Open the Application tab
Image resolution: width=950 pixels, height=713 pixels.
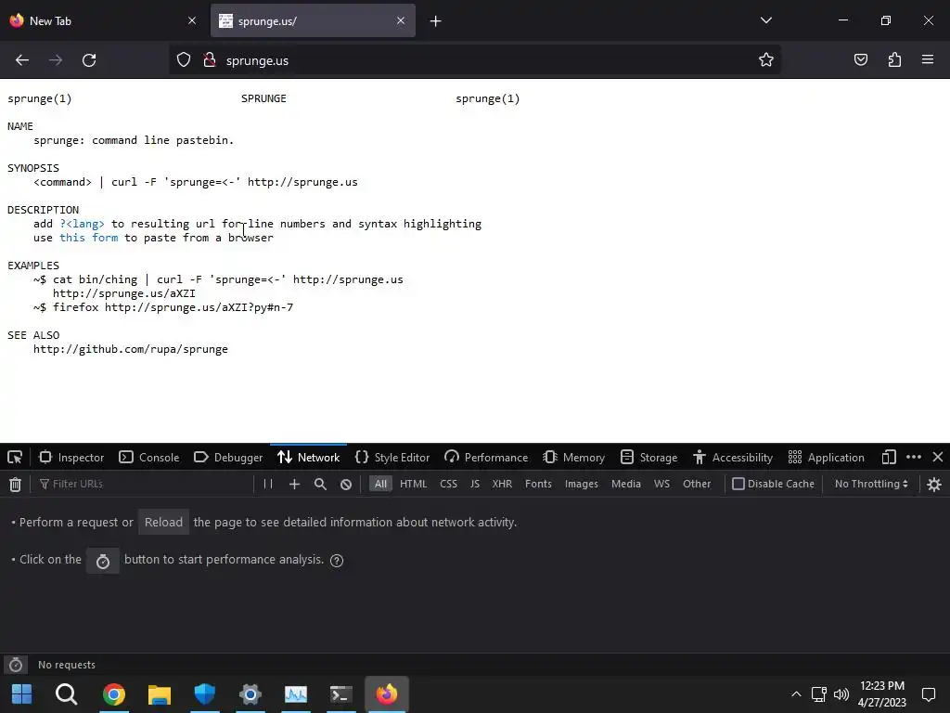[827, 458]
